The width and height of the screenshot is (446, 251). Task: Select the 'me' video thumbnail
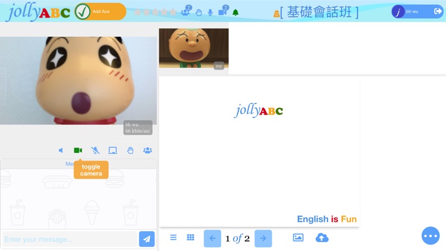(194, 48)
